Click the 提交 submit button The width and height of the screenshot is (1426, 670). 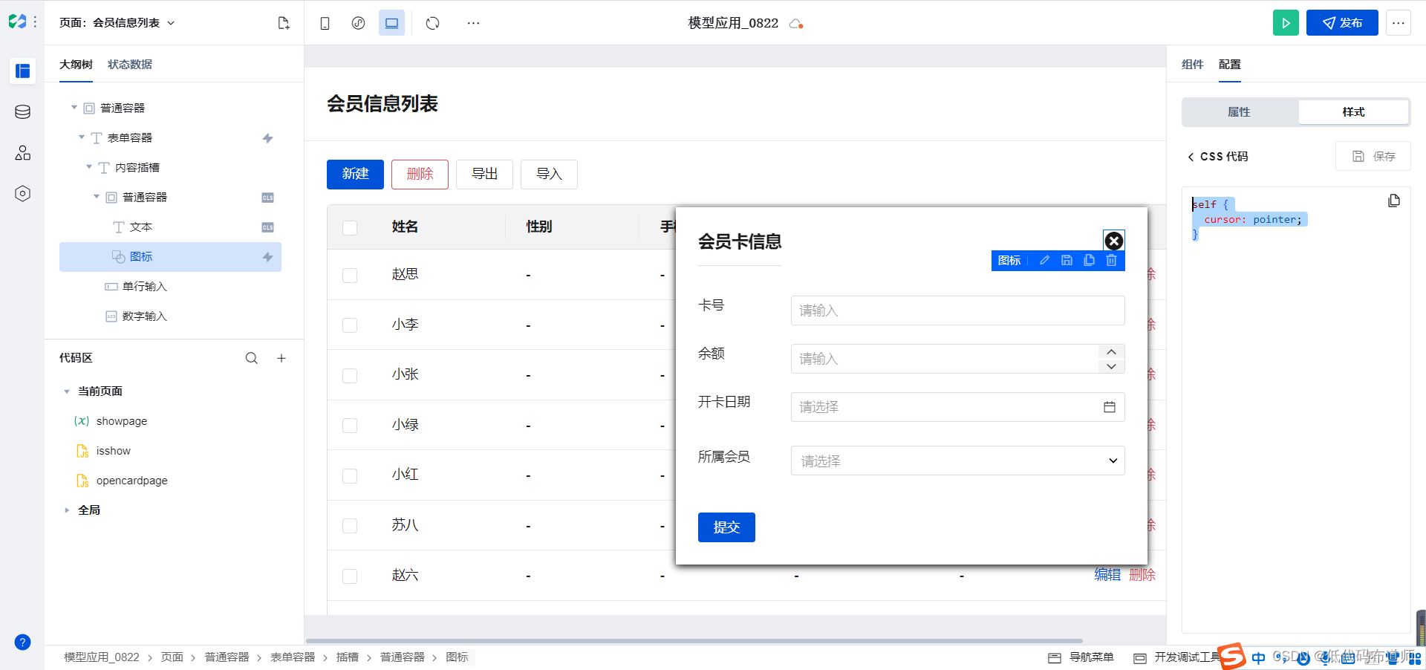726,527
